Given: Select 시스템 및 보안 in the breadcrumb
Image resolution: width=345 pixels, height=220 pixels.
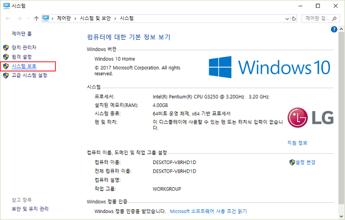Looking at the screenshot, I should [x=95, y=18].
